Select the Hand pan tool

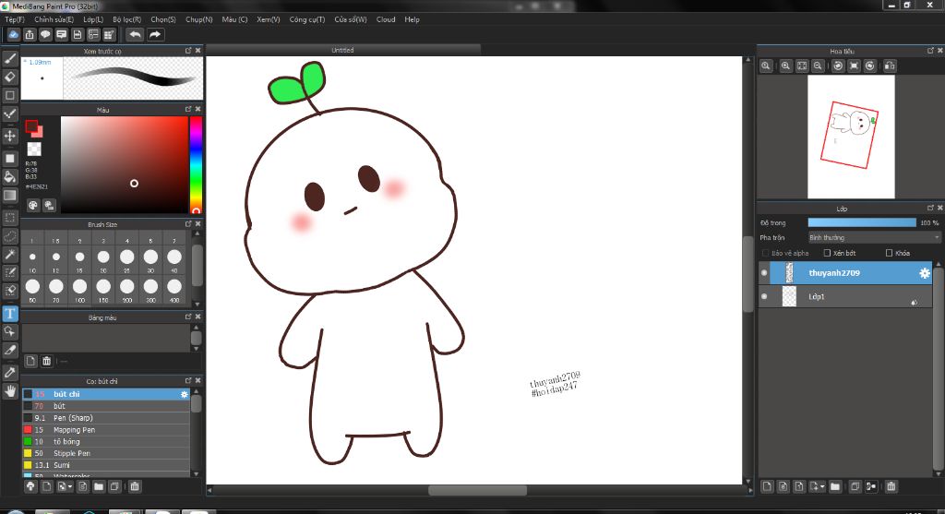tap(9, 390)
